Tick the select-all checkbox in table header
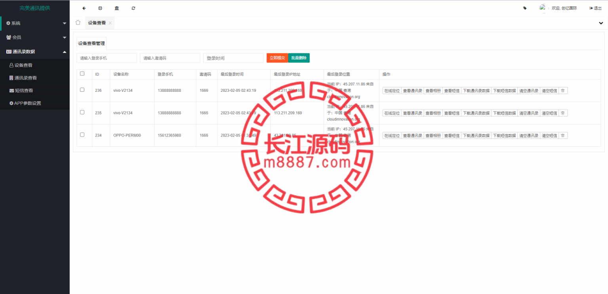The height and width of the screenshot is (294, 608). (x=82, y=74)
